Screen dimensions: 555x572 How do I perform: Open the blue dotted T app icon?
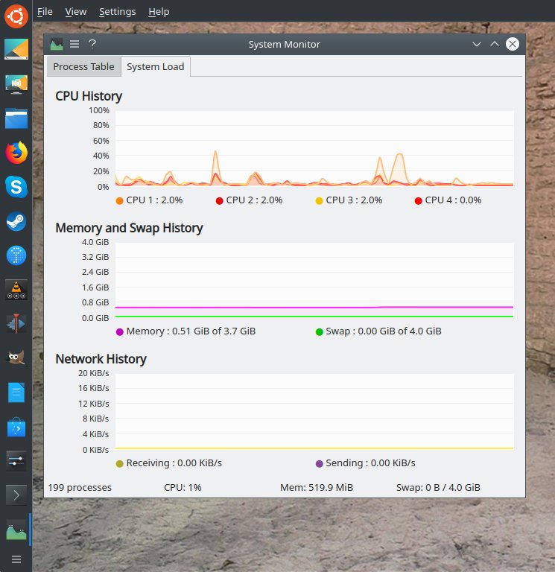pyautogui.click(x=16, y=255)
